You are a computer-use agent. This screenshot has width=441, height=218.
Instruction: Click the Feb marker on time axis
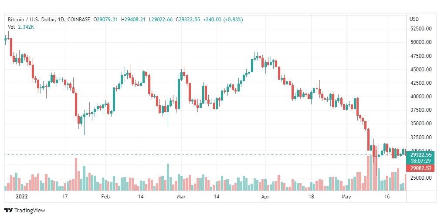(x=105, y=197)
